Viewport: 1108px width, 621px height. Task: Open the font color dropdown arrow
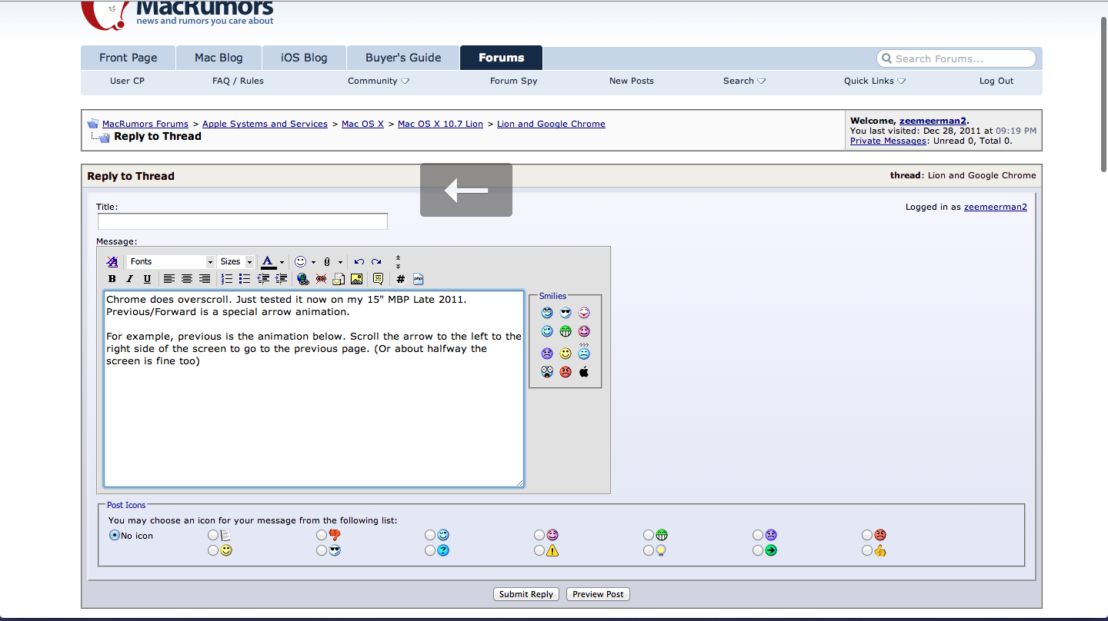(x=282, y=261)
